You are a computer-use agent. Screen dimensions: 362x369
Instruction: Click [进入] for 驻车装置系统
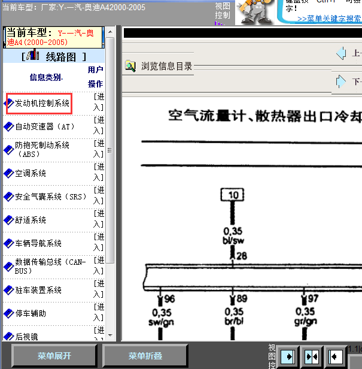99,289
